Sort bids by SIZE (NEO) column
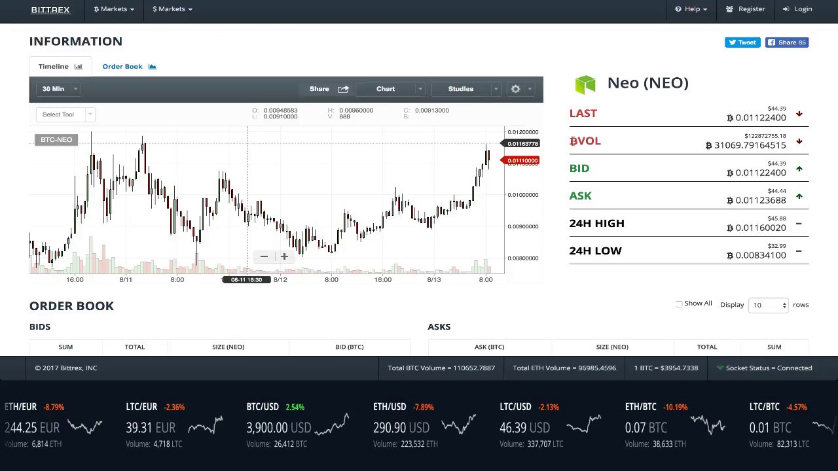This screenshot has width=838, height=471. click(x=228, y=347)
